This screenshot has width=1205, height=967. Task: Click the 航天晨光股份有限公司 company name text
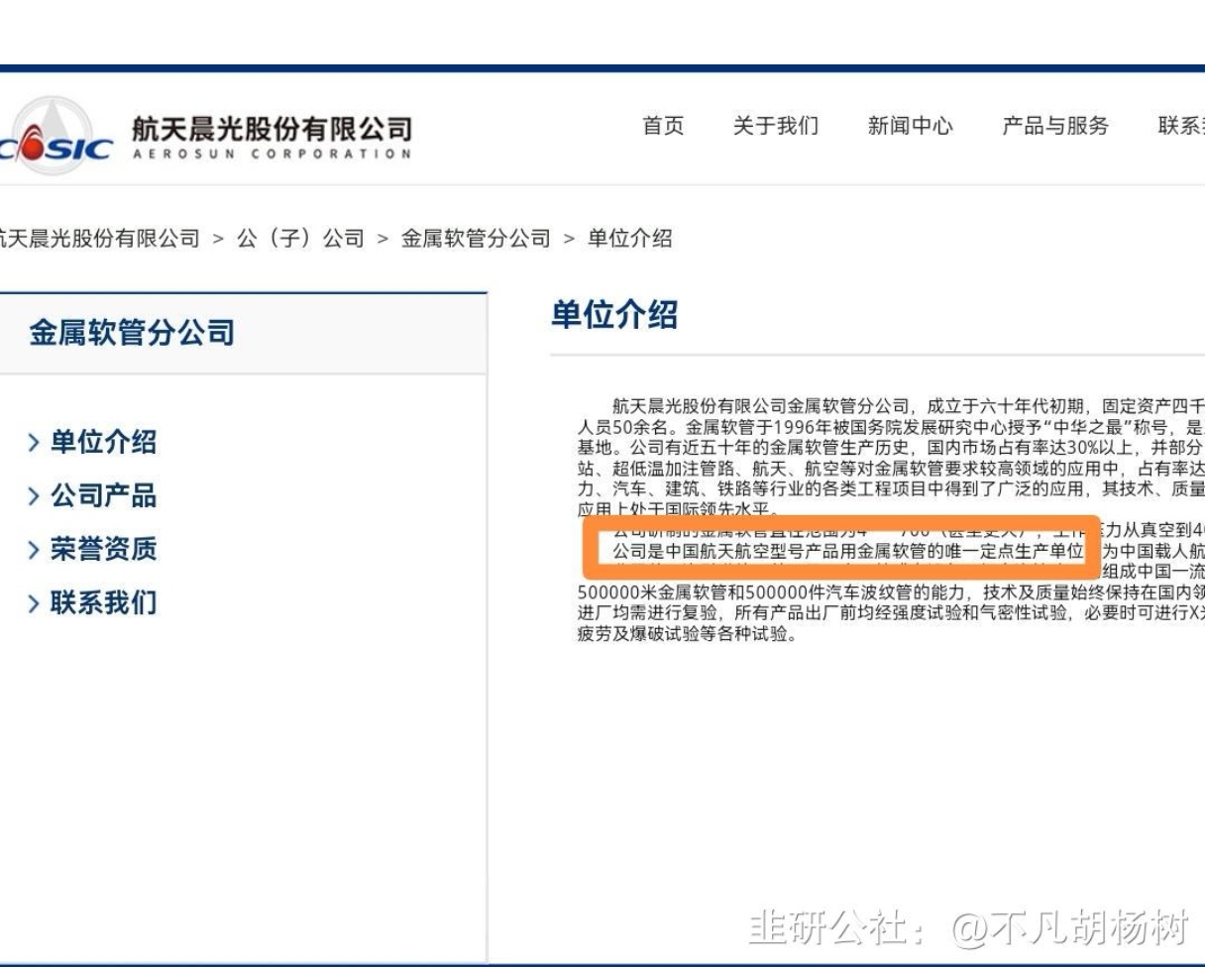272,129
